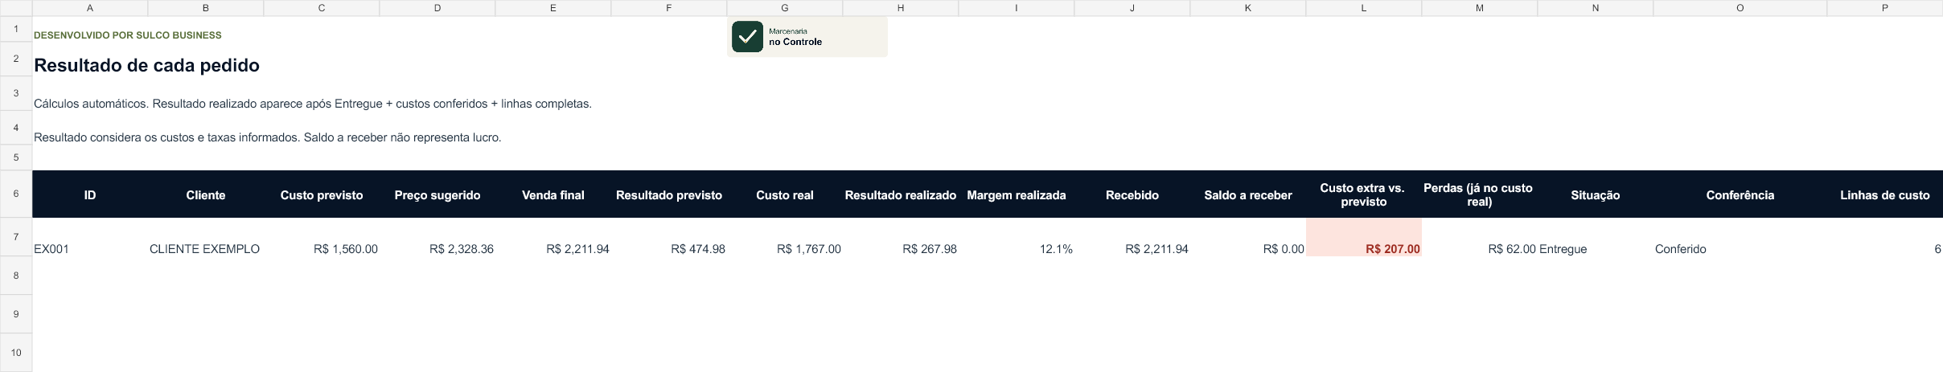
Task: Select the R$ 1,560.00 cell
Action: pos(322,237)
